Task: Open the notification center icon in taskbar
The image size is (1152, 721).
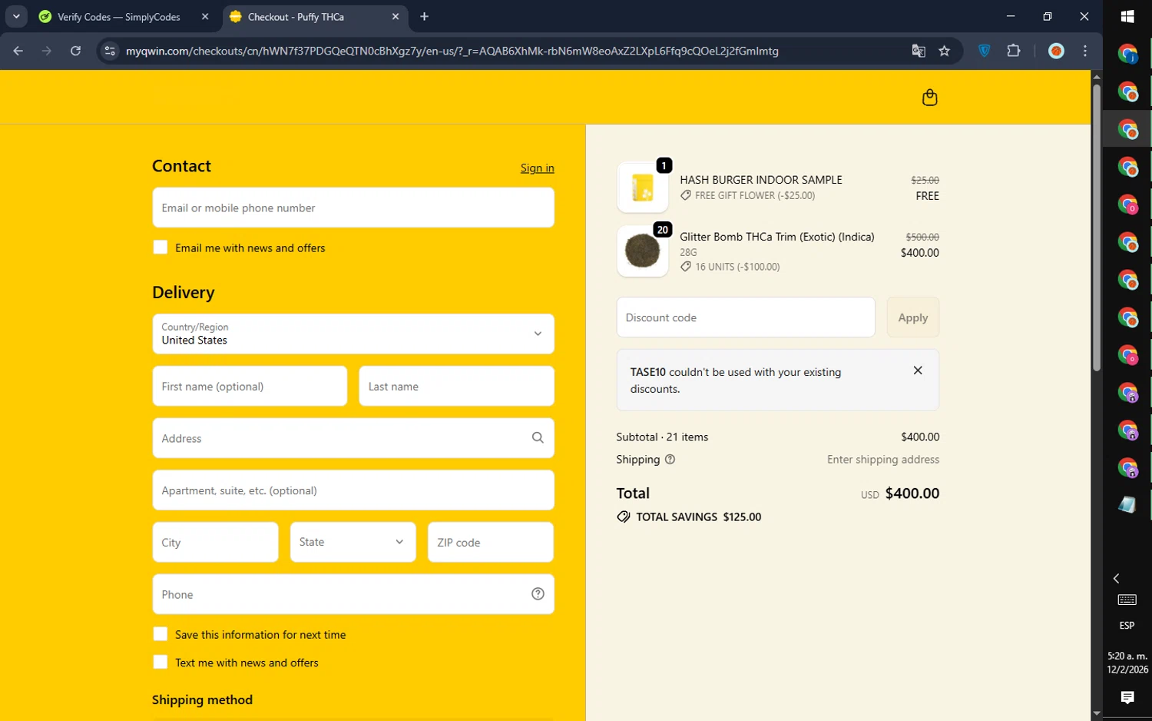Action: 1127,697
